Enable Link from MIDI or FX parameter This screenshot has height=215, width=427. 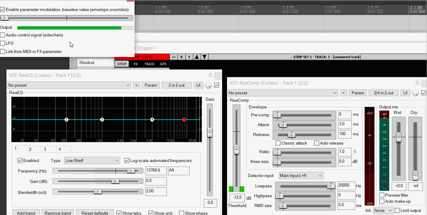(x=2, y=51)
